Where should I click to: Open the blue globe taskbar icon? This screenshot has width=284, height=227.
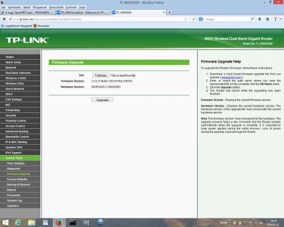tap(101, 222)
